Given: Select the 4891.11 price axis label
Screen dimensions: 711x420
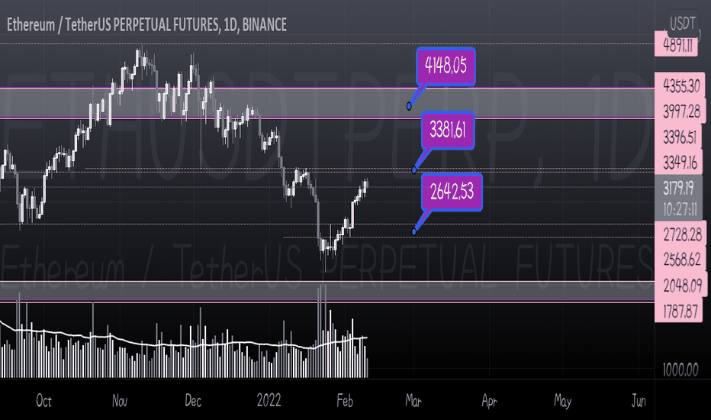Looking at the screenshot, I should 678,45.
